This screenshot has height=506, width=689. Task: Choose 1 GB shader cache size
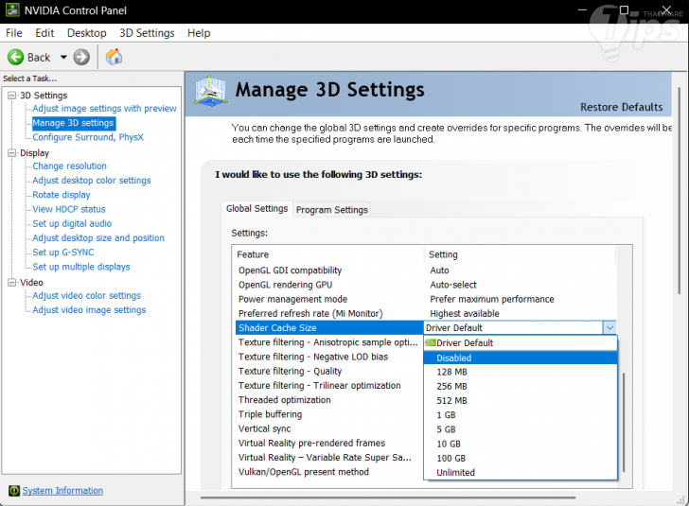[x=521, y=415]
